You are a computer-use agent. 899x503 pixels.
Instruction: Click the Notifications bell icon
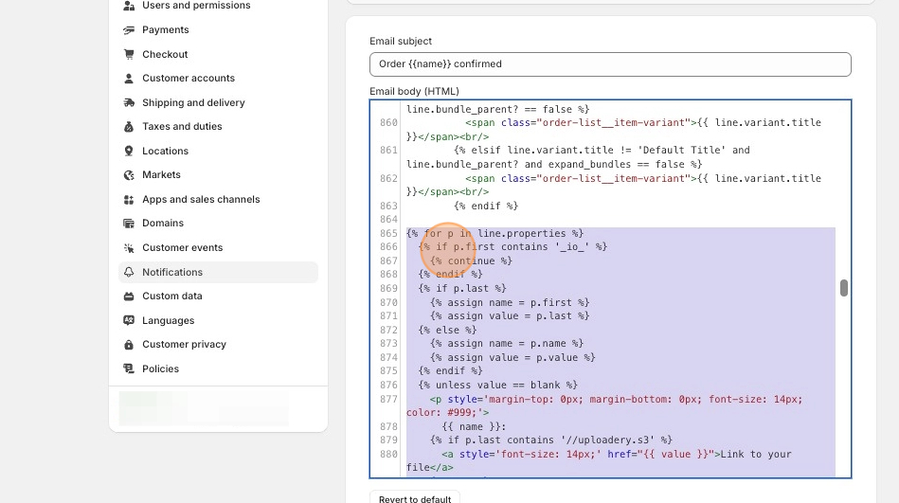pyautogui.click(x=130, y=272)
